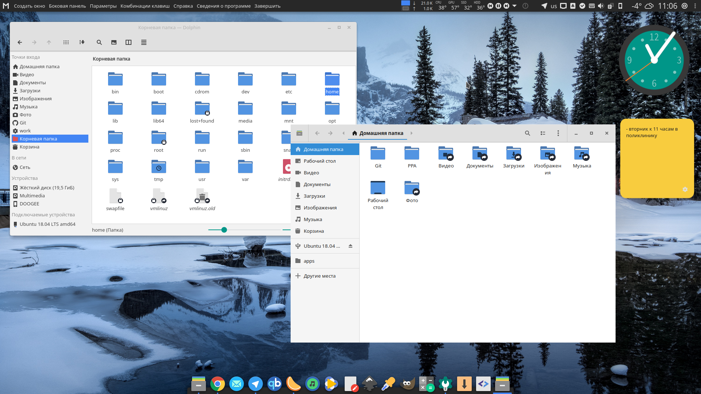Mute the system volume in the panel

601,6
